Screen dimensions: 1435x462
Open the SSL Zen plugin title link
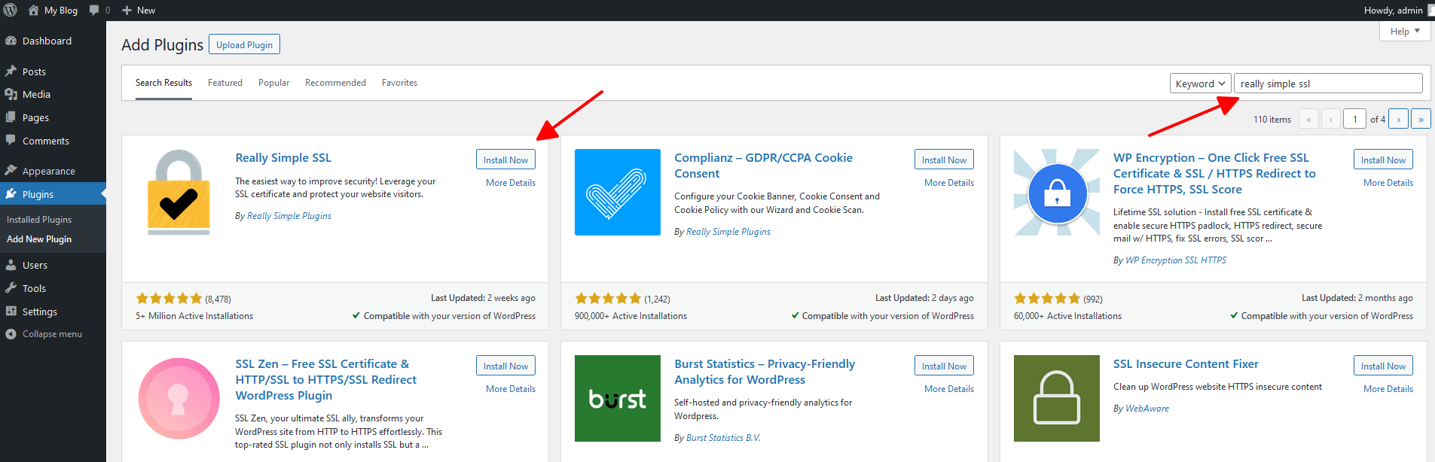(325, 380)
